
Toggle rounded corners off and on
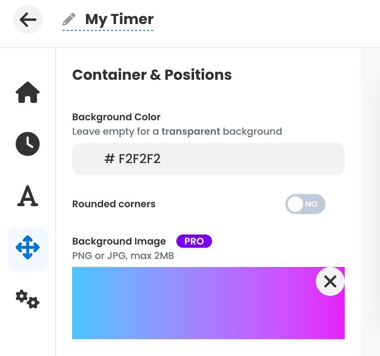pos(305,204)
